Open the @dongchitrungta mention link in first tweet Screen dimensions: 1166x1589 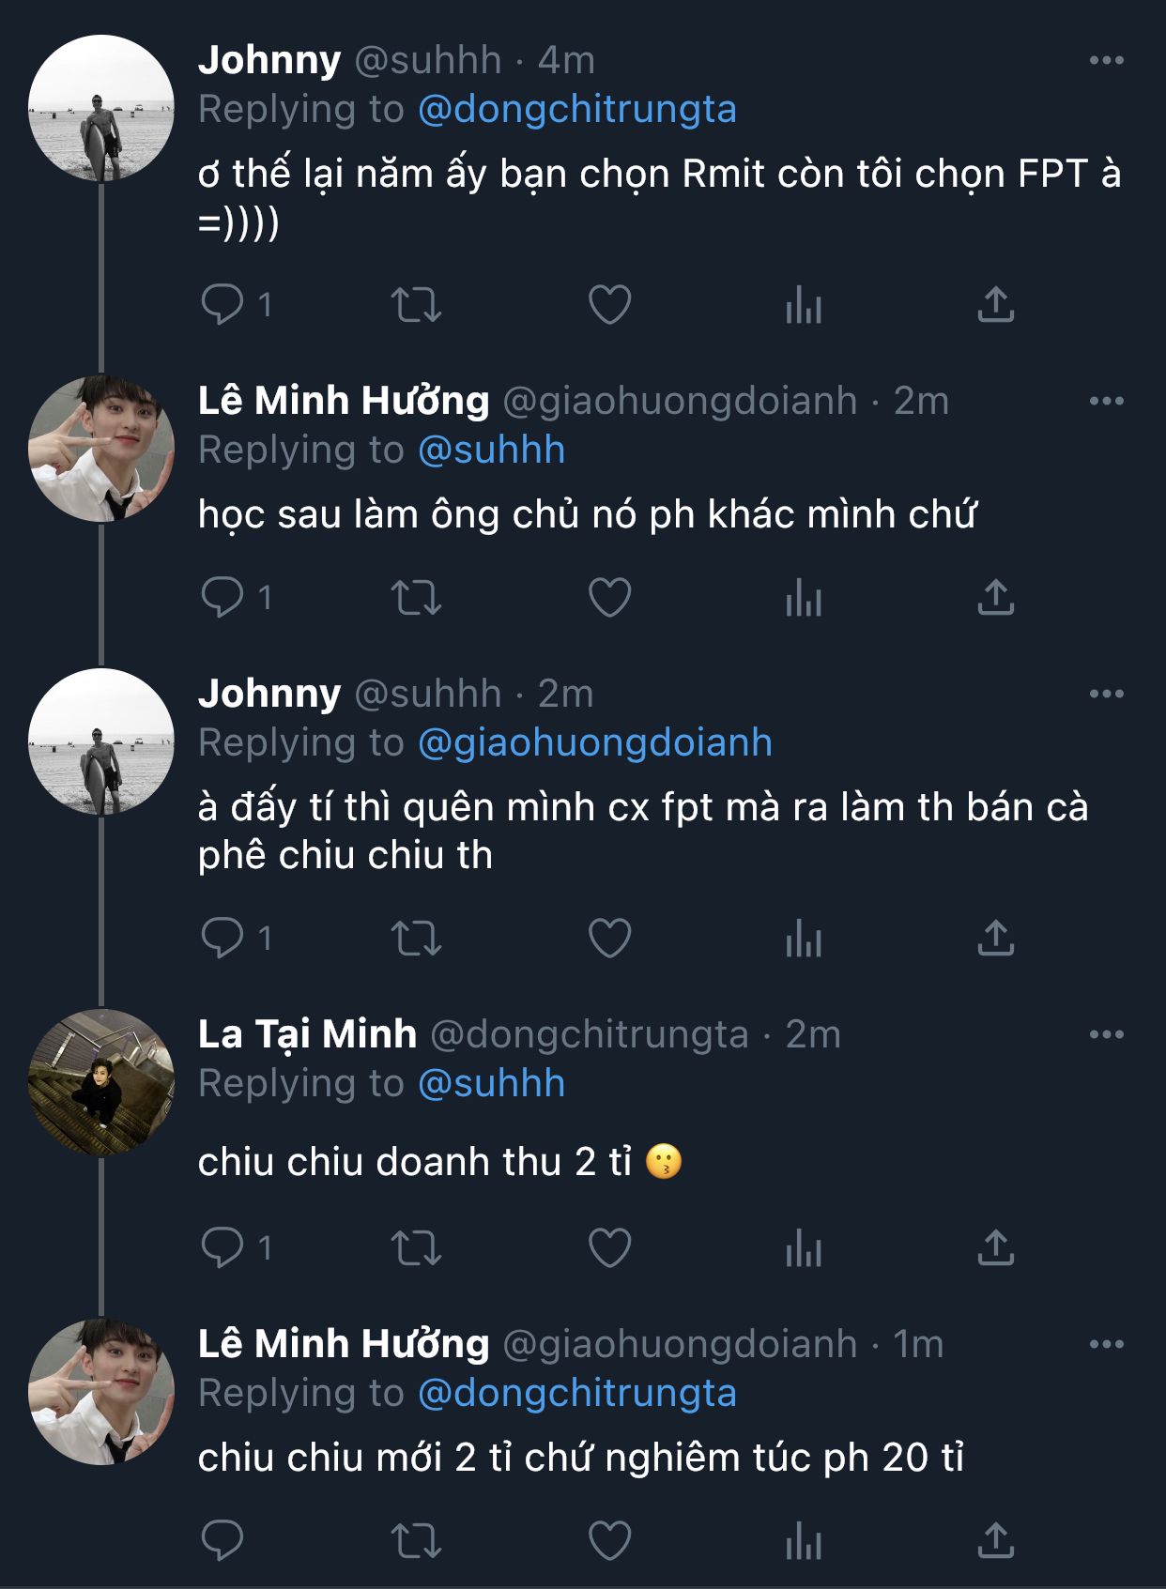[x=576, y=109]
